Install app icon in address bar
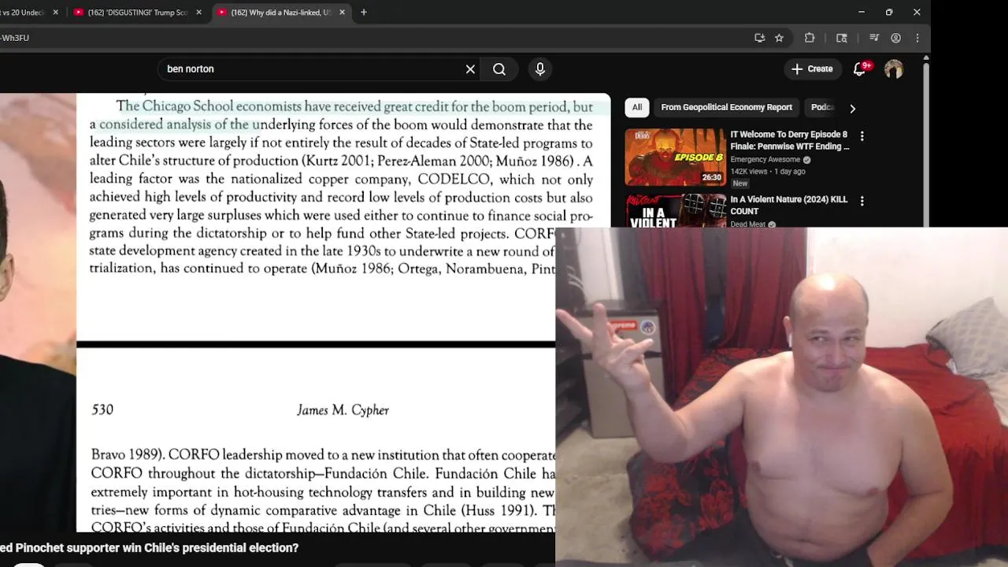Viewport: 1008px width, 567px height. [x=759, y=38]
